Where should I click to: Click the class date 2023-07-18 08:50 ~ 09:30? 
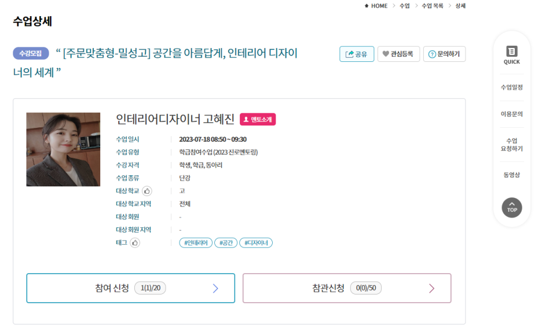pyautogui.click(x=213, y=139)
